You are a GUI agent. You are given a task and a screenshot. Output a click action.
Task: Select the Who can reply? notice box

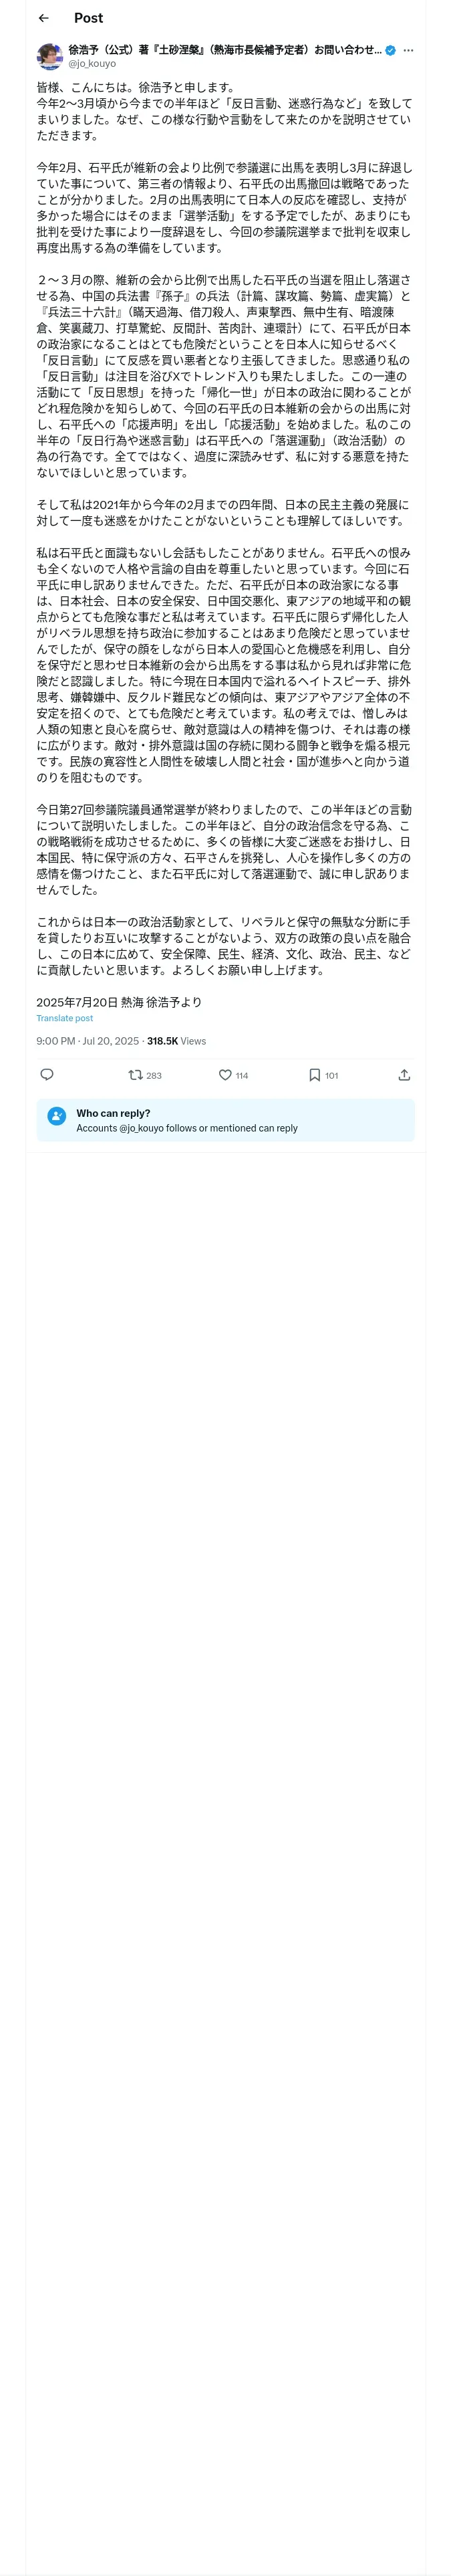click(x=225, y=1120)
